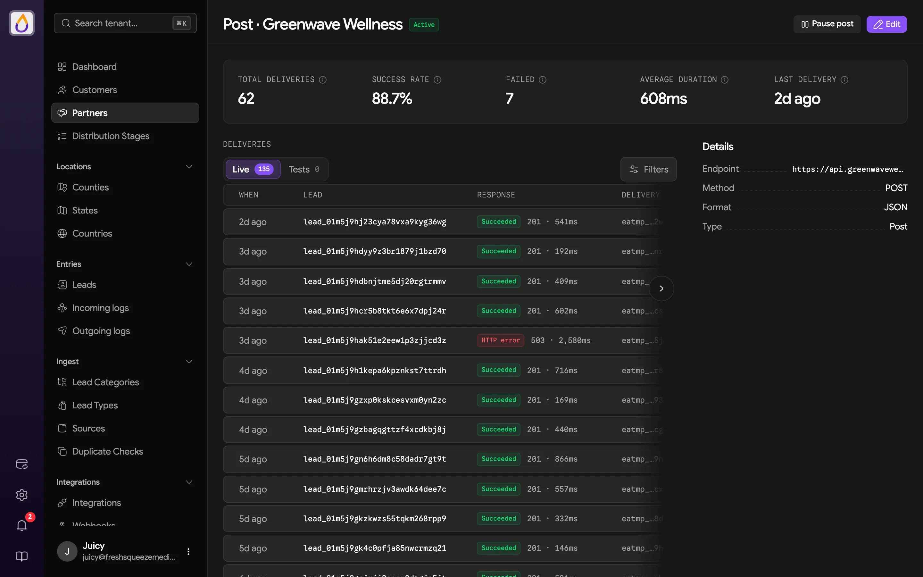The height and width of the screenshot is (577, 923).
Task: Open the documentation book icon
Action: [22, 556]
